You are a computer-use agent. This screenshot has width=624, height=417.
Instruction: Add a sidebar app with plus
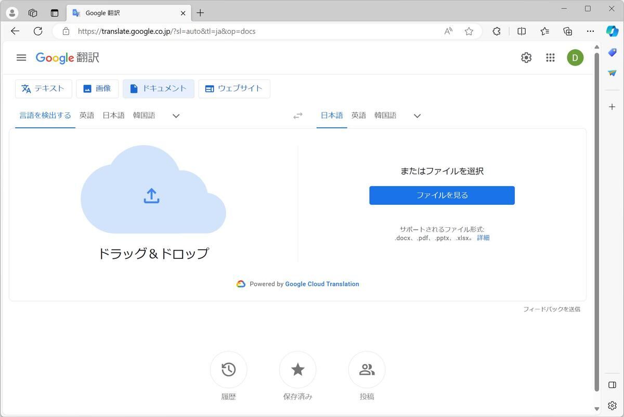(612, 107)
